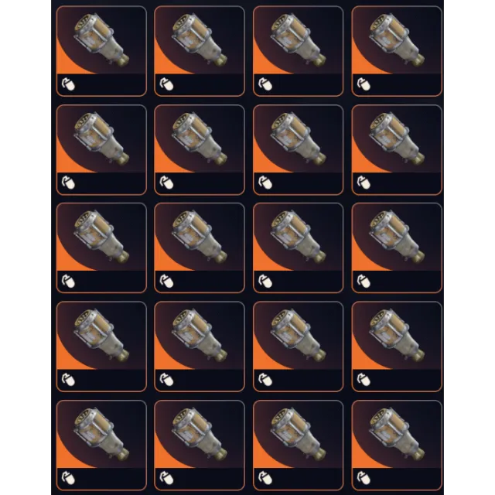
Task: Click mouse icon in fourth row, first card
Action: point(68,380)
